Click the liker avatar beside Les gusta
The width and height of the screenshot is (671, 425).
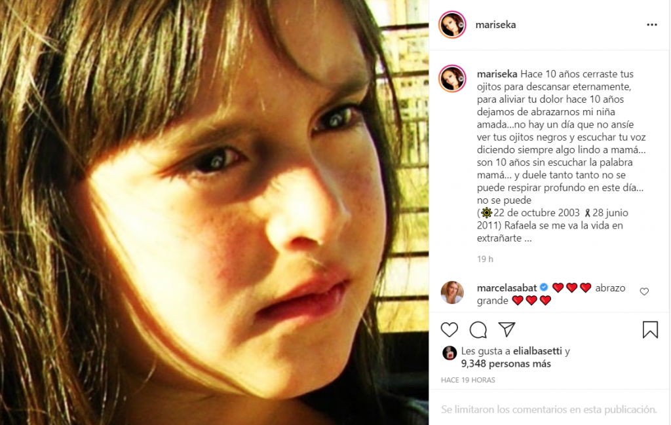[x=450, y=353]
